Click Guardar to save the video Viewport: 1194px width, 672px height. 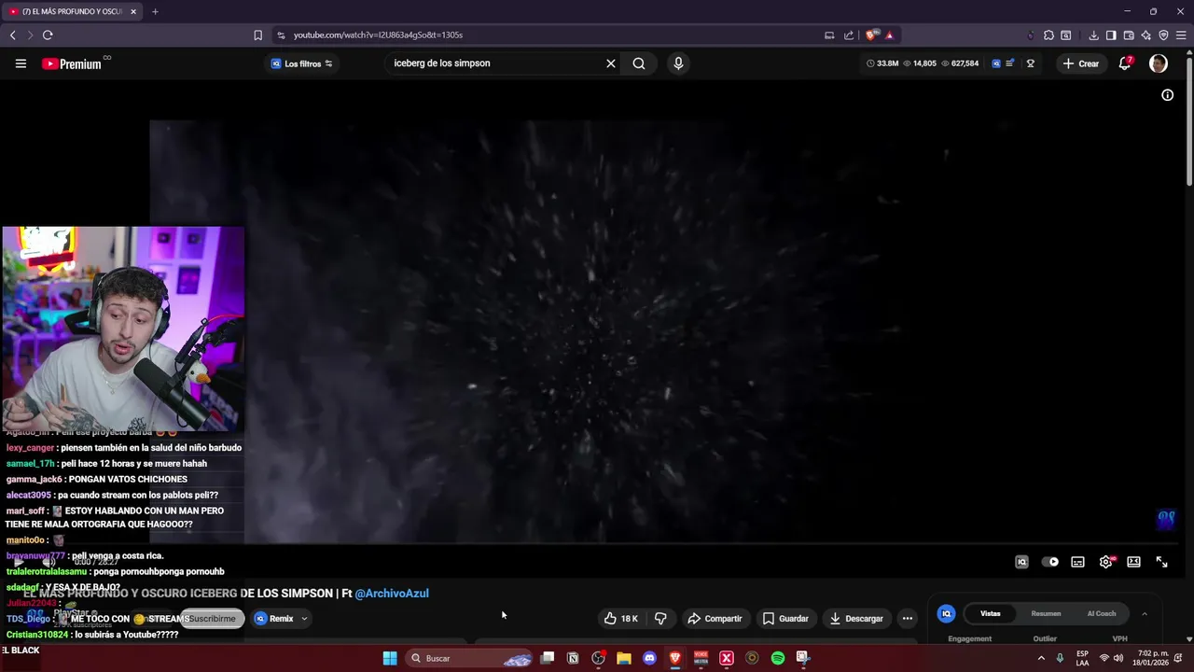click(x=785, y=618)
